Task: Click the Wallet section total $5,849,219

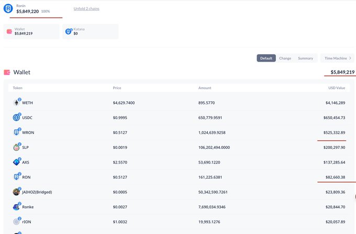Action: [342, 72]
